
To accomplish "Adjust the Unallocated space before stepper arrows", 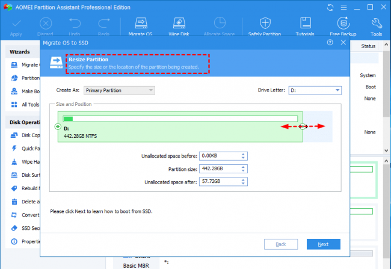I will coord(243,156).
